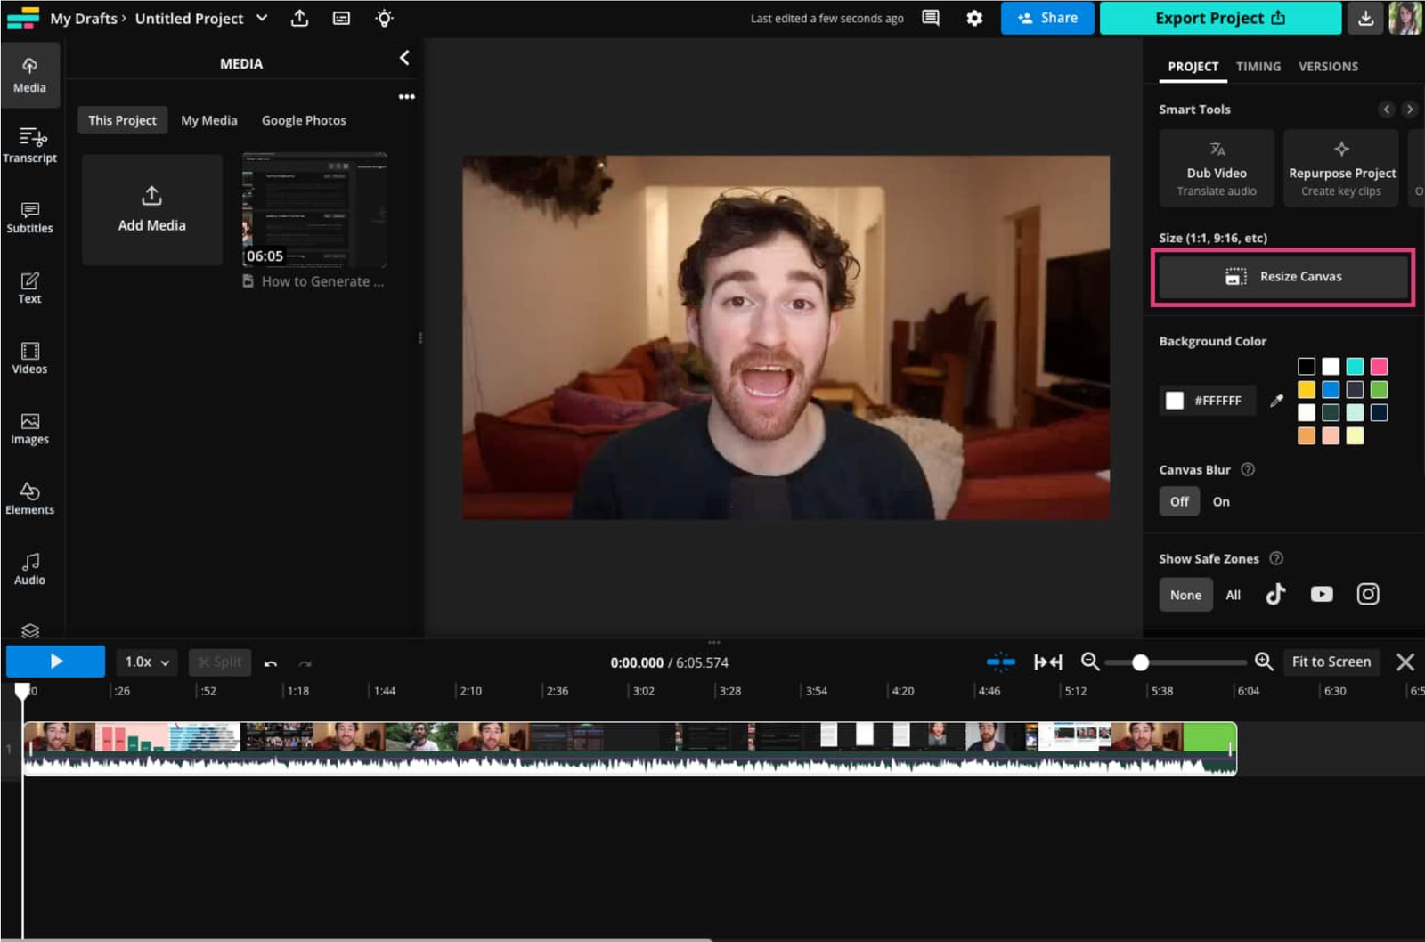Pick a background color with the eyedropper
This screenshot has width=1425, height=942.
click(x=1276, y=401)
